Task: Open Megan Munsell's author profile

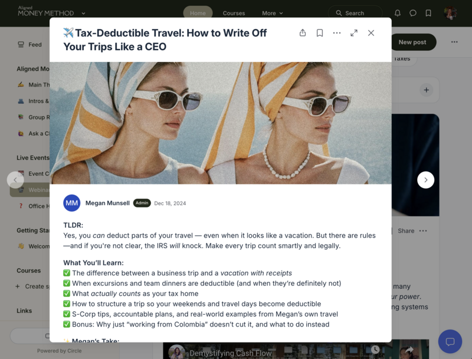Action: pos(107,203)
